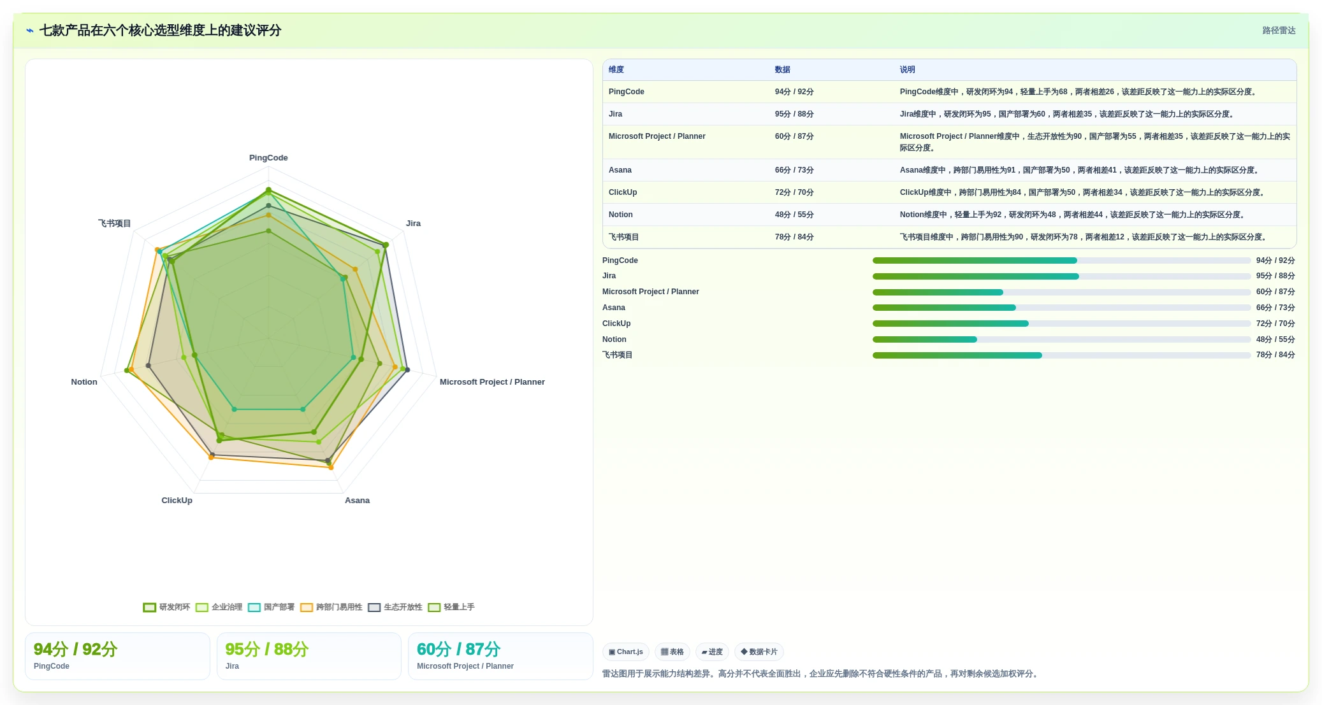
Task: Click the PingCode radar axis label
Action: 268,158
